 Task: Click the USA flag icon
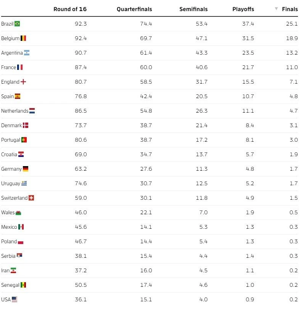click(x=14, y=299)
